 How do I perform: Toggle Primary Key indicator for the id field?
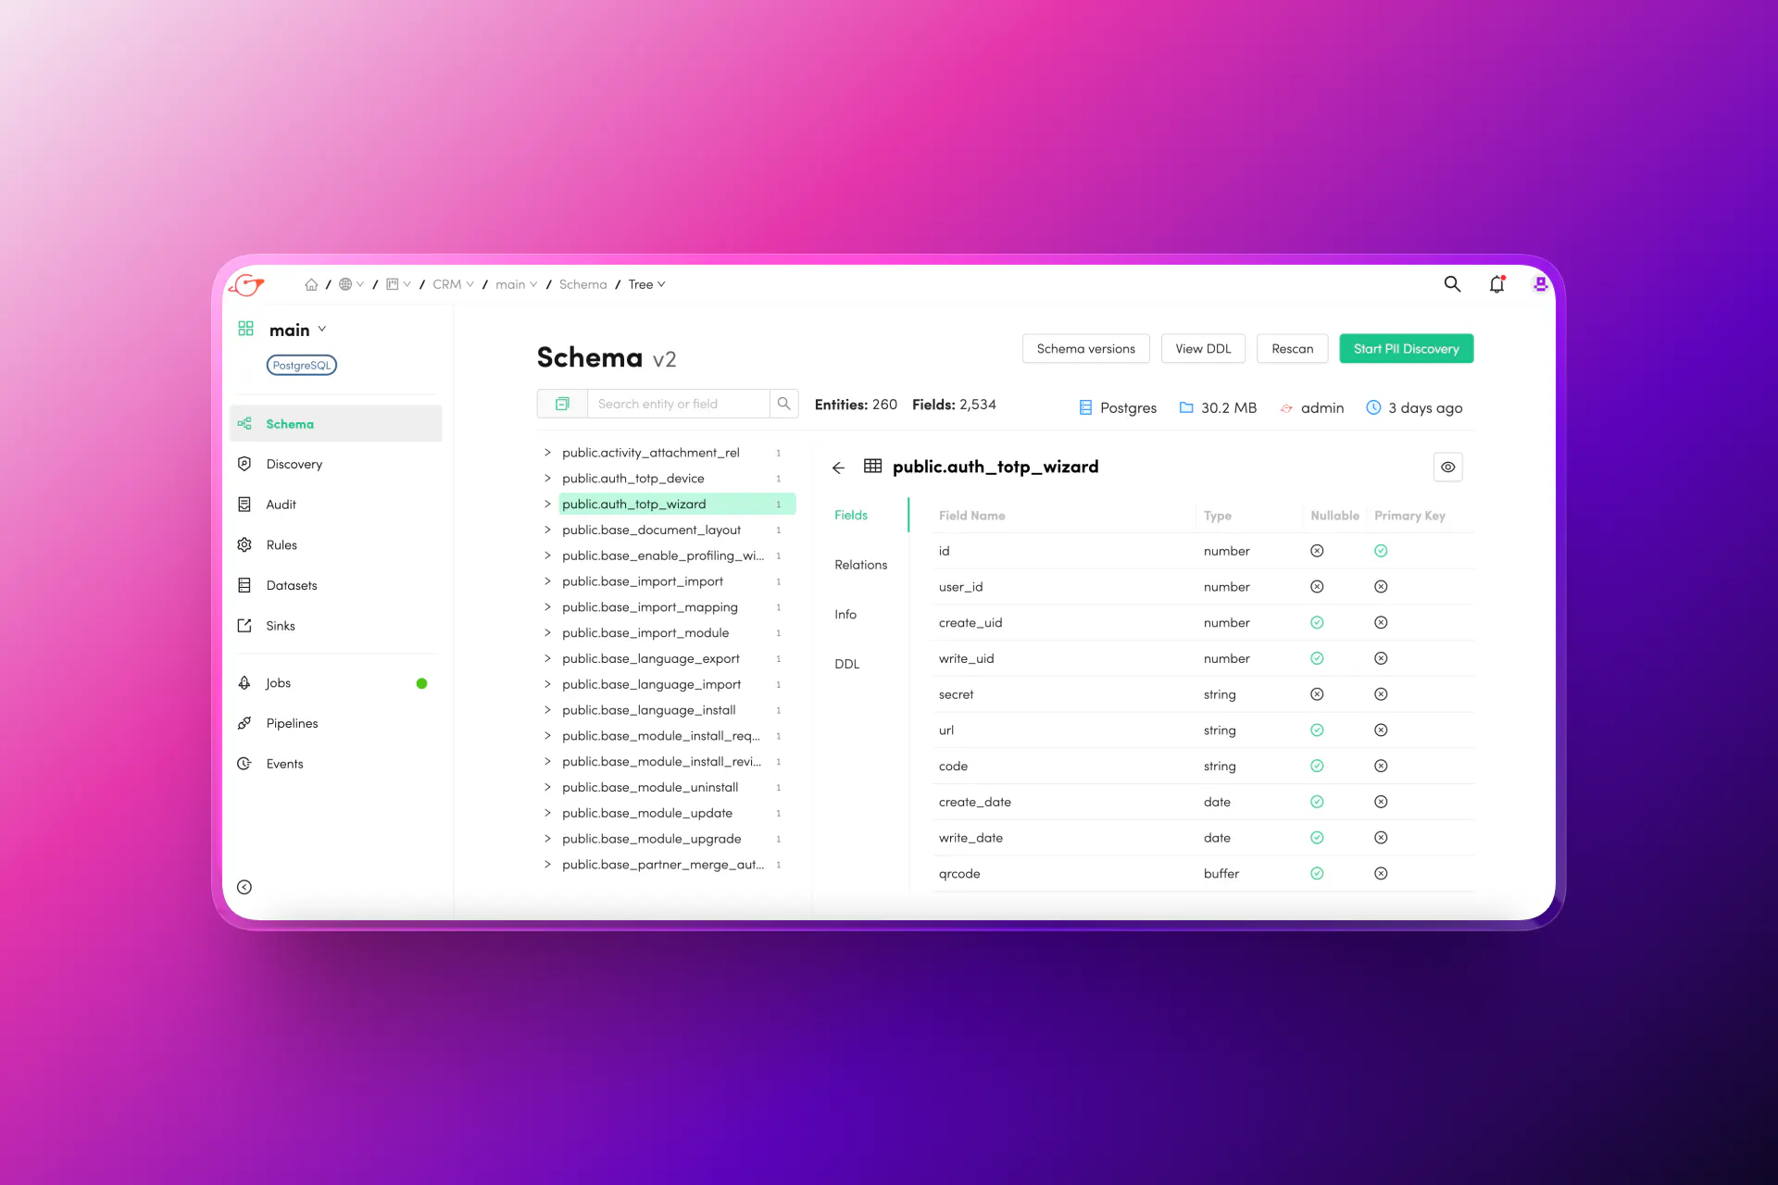(1381, 551)
